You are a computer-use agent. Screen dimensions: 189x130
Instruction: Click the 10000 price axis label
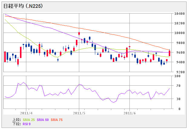click(179, 33)
